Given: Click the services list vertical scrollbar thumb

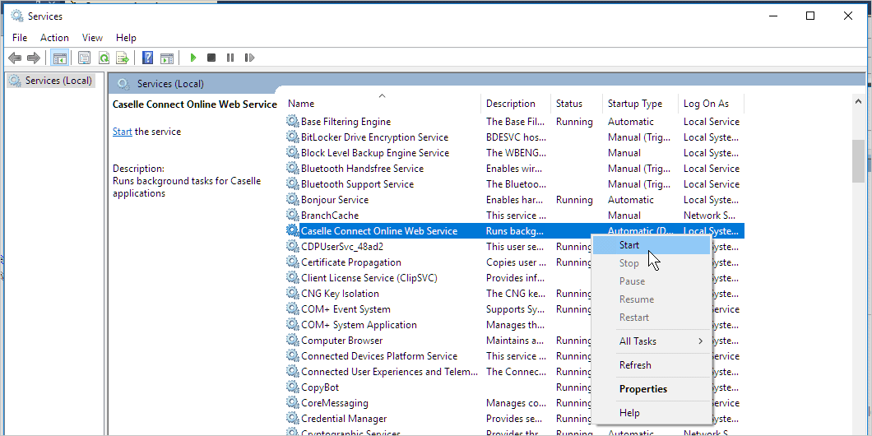Looking at the screenshot, I should click(x=859, y=161).
